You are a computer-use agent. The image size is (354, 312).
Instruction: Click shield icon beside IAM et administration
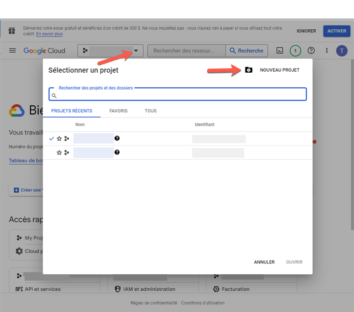pyautogui.click(x=118, y=289)
